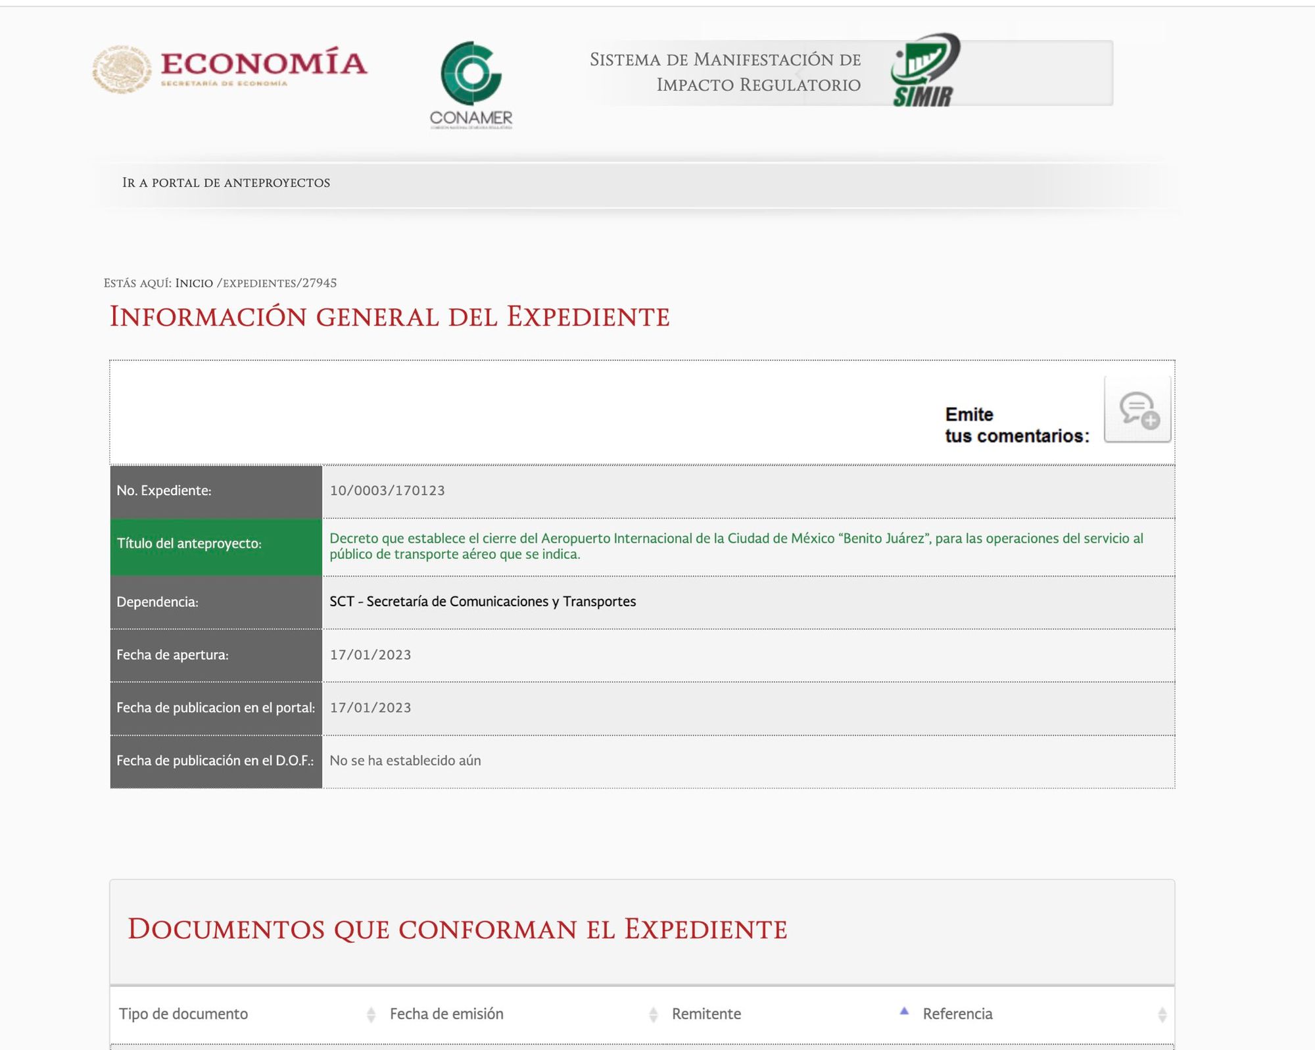Click 'Fecha de publicación en el D.O.F.:' label
Viewport: 1315px width, 1050px height.
216,761
